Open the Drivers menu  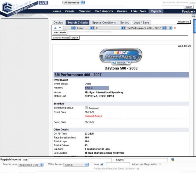[x=122, y=11]
